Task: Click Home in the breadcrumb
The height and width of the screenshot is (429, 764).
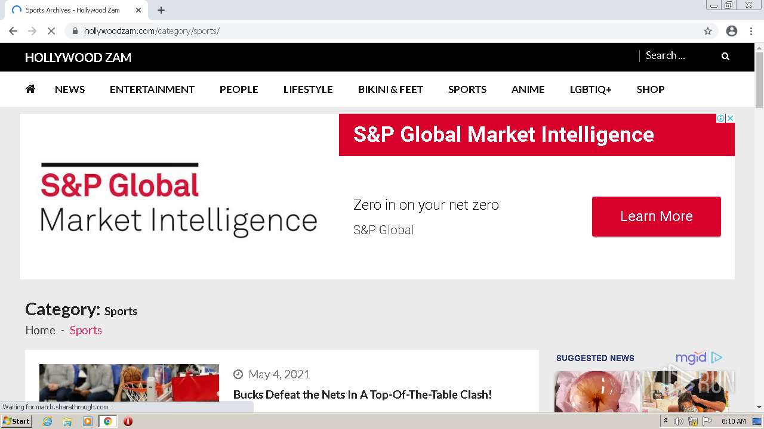Action: [40, 330]
